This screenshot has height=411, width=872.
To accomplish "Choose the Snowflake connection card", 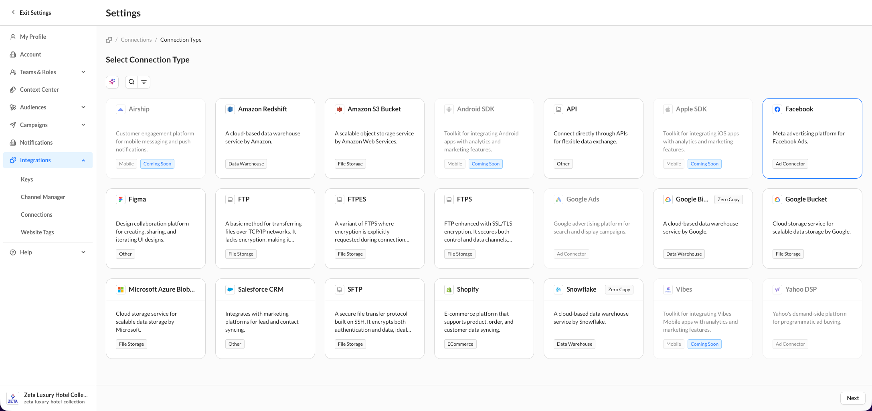I will [593, 318].
